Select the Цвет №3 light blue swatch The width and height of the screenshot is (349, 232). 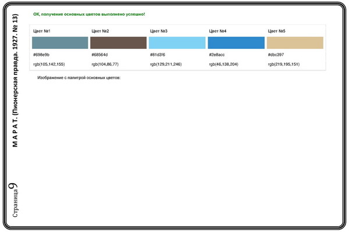coord(177,42)
